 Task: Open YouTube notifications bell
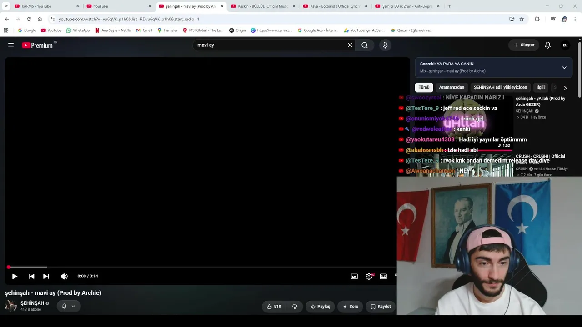[548, 45]
